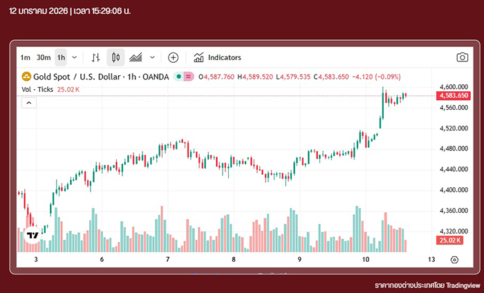Open the chart style dropdown arrow
The width and height of the screenshot is (484, 293).
[x=152, y=57]
